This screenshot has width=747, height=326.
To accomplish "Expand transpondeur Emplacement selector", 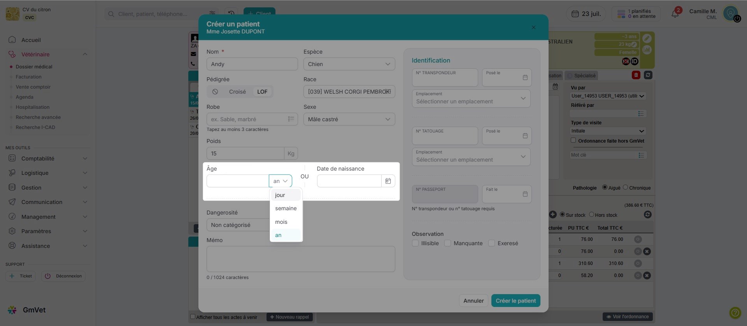I will (x=471, y=99).
